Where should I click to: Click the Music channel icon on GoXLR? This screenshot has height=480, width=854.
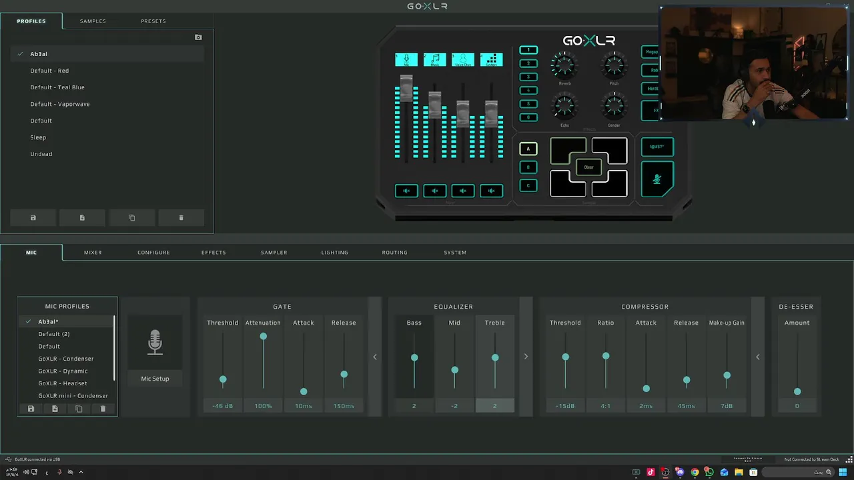click(x=434, y=60)
